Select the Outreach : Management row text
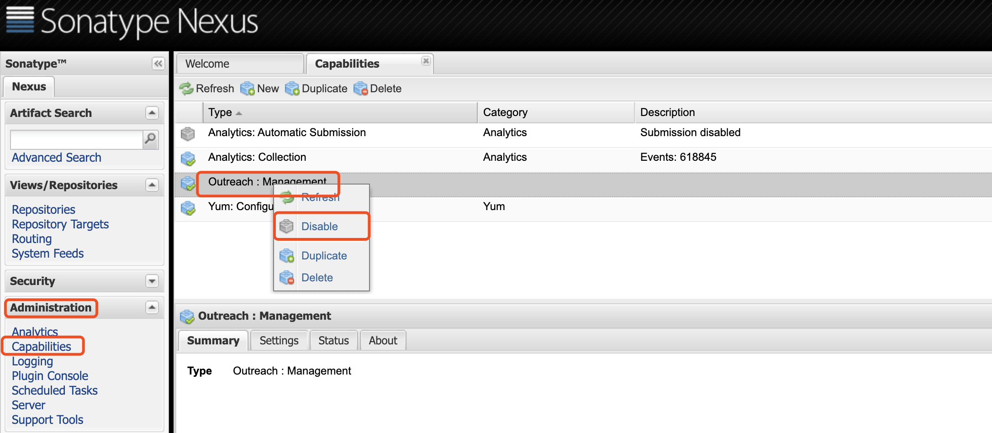The image size is (992, 433). click(267, 181)
